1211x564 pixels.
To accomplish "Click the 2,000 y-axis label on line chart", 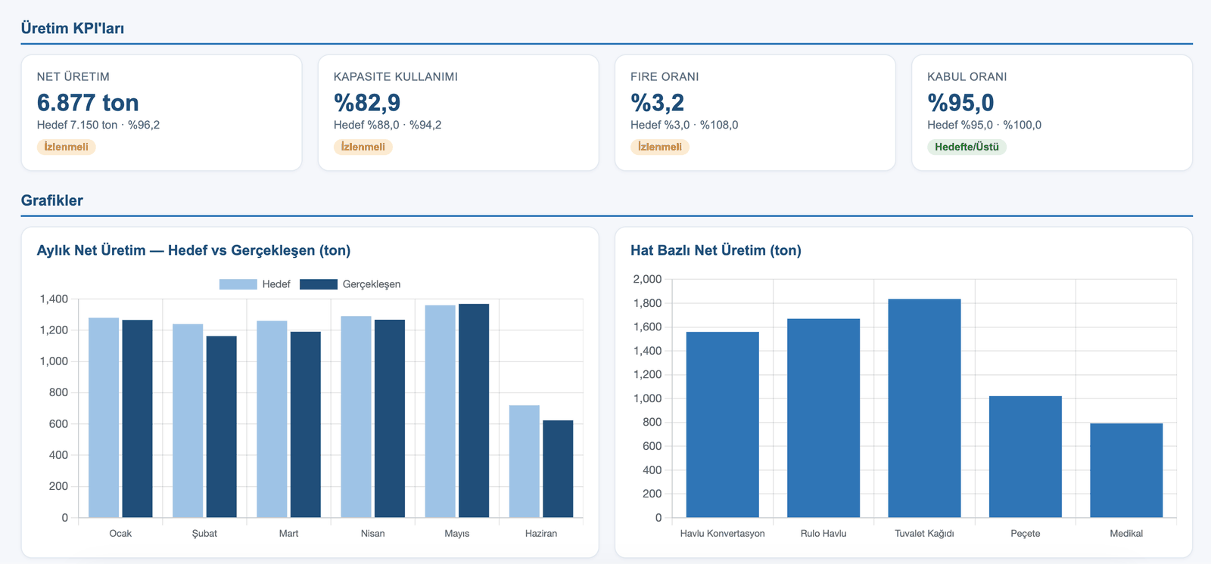I will click(647, 279).
